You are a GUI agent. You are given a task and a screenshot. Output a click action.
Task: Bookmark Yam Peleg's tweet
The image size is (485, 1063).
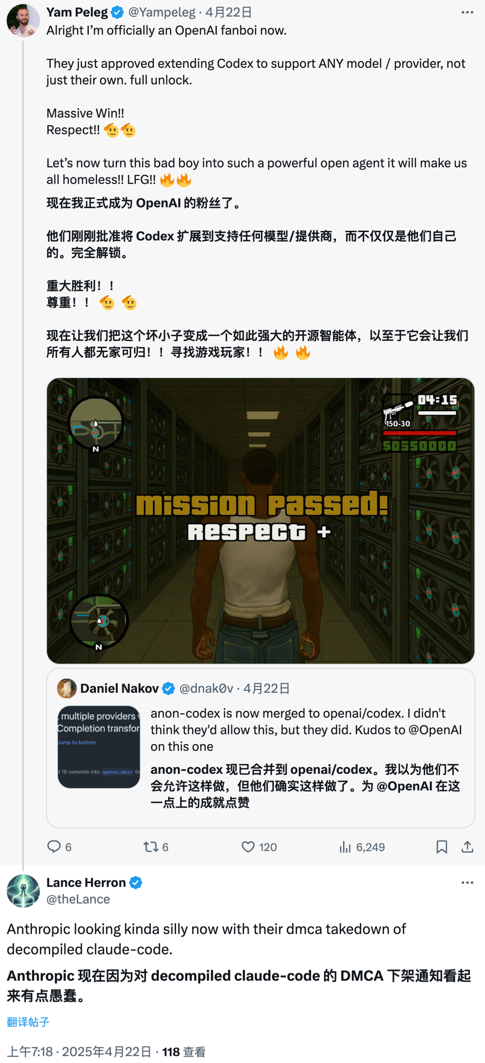441,847
